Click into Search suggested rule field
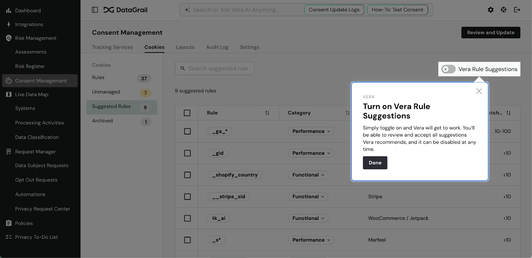This screenshot has height=258, width=532. tap(218, 68)
